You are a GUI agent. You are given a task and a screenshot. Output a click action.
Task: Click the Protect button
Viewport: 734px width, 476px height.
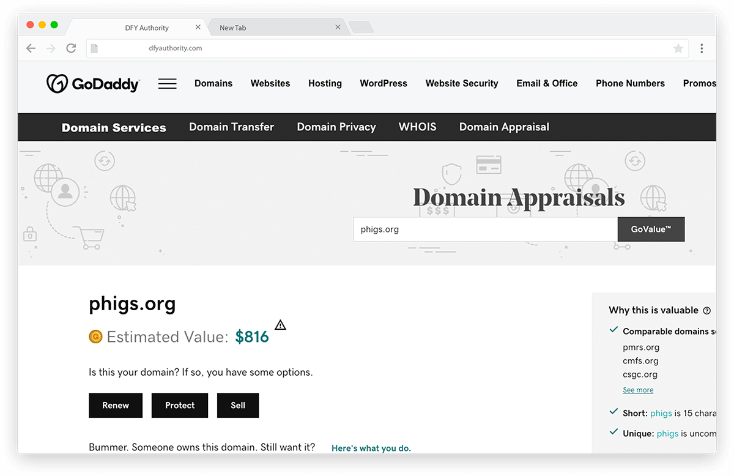(x=180, y=406)
